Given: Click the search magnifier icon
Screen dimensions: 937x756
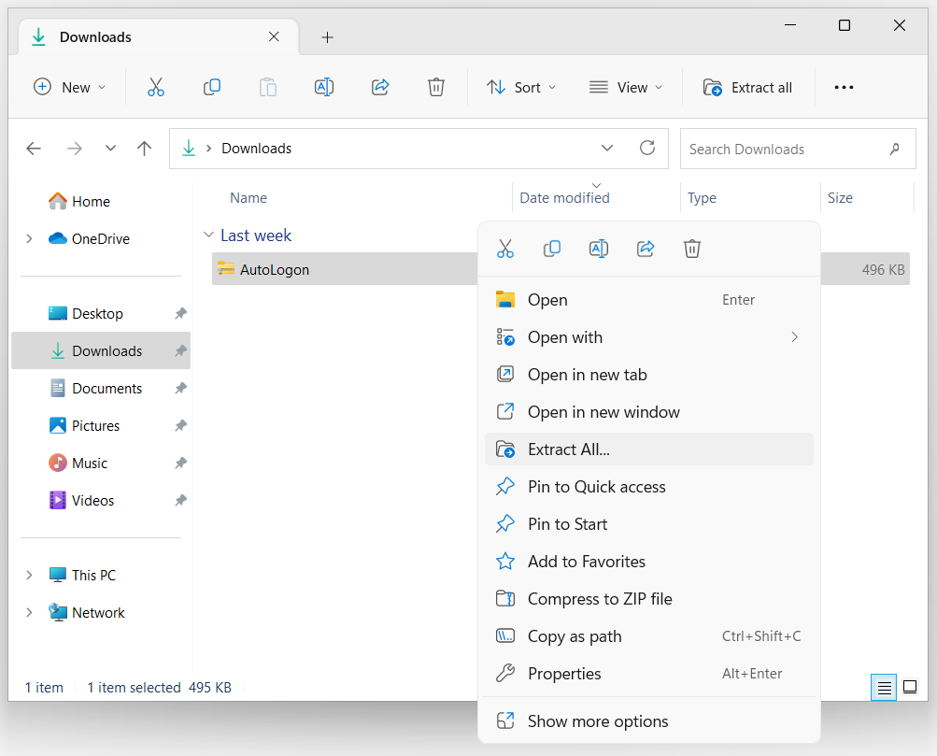Looking at the screenshot, I should pos(894,149).
